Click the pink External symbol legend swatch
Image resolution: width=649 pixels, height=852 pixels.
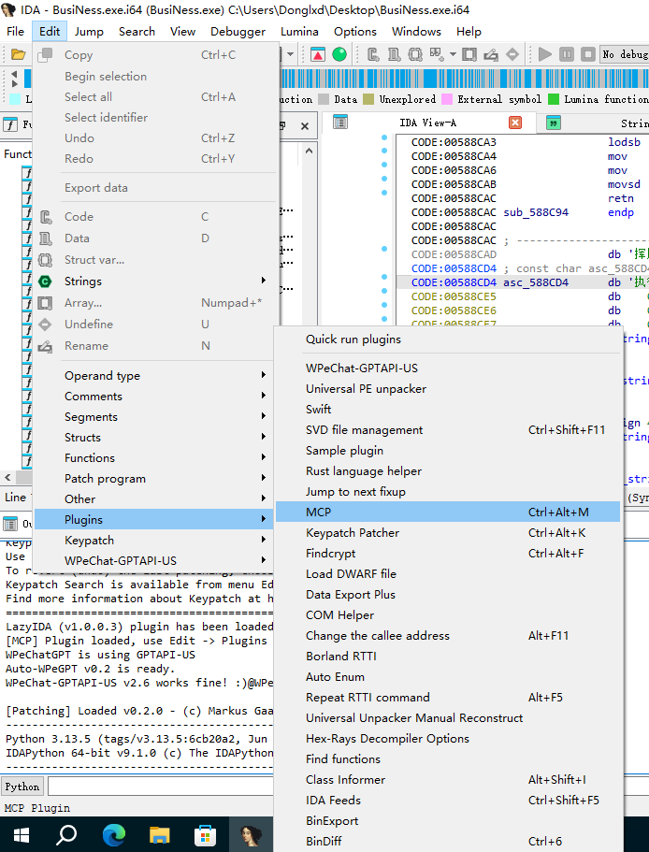tap(447, 99)
